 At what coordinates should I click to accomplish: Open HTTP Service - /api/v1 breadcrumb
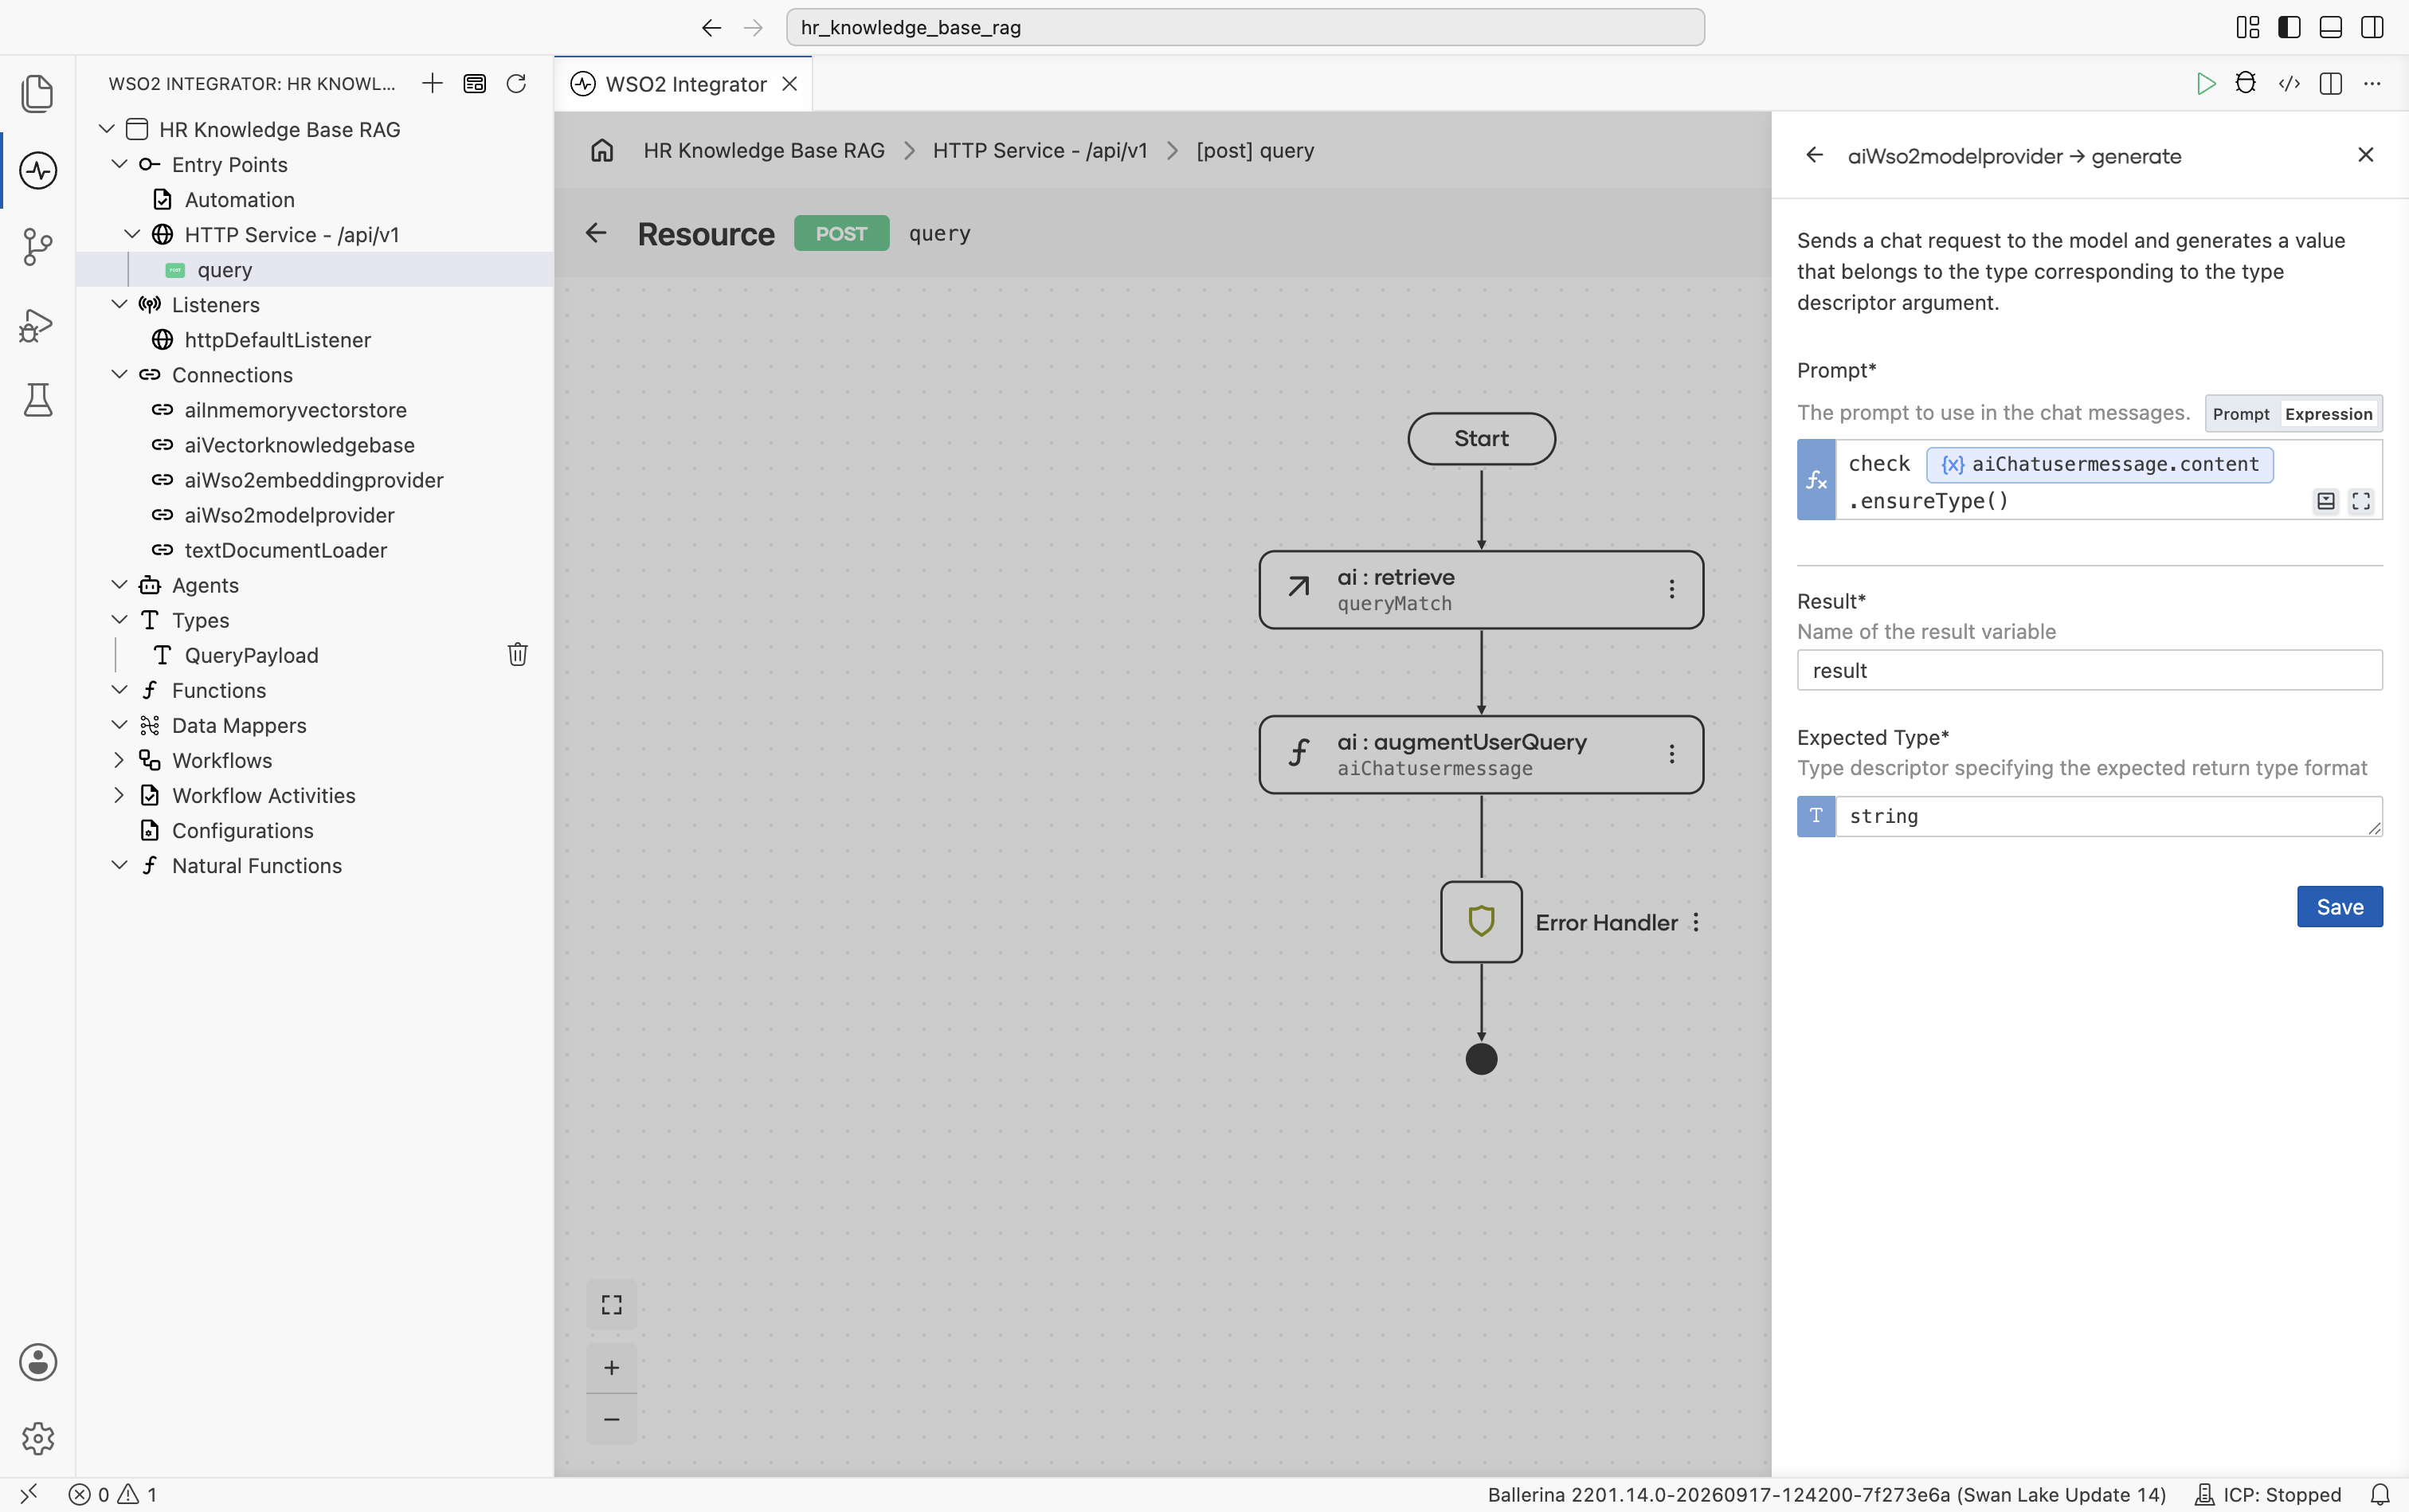1040,150
